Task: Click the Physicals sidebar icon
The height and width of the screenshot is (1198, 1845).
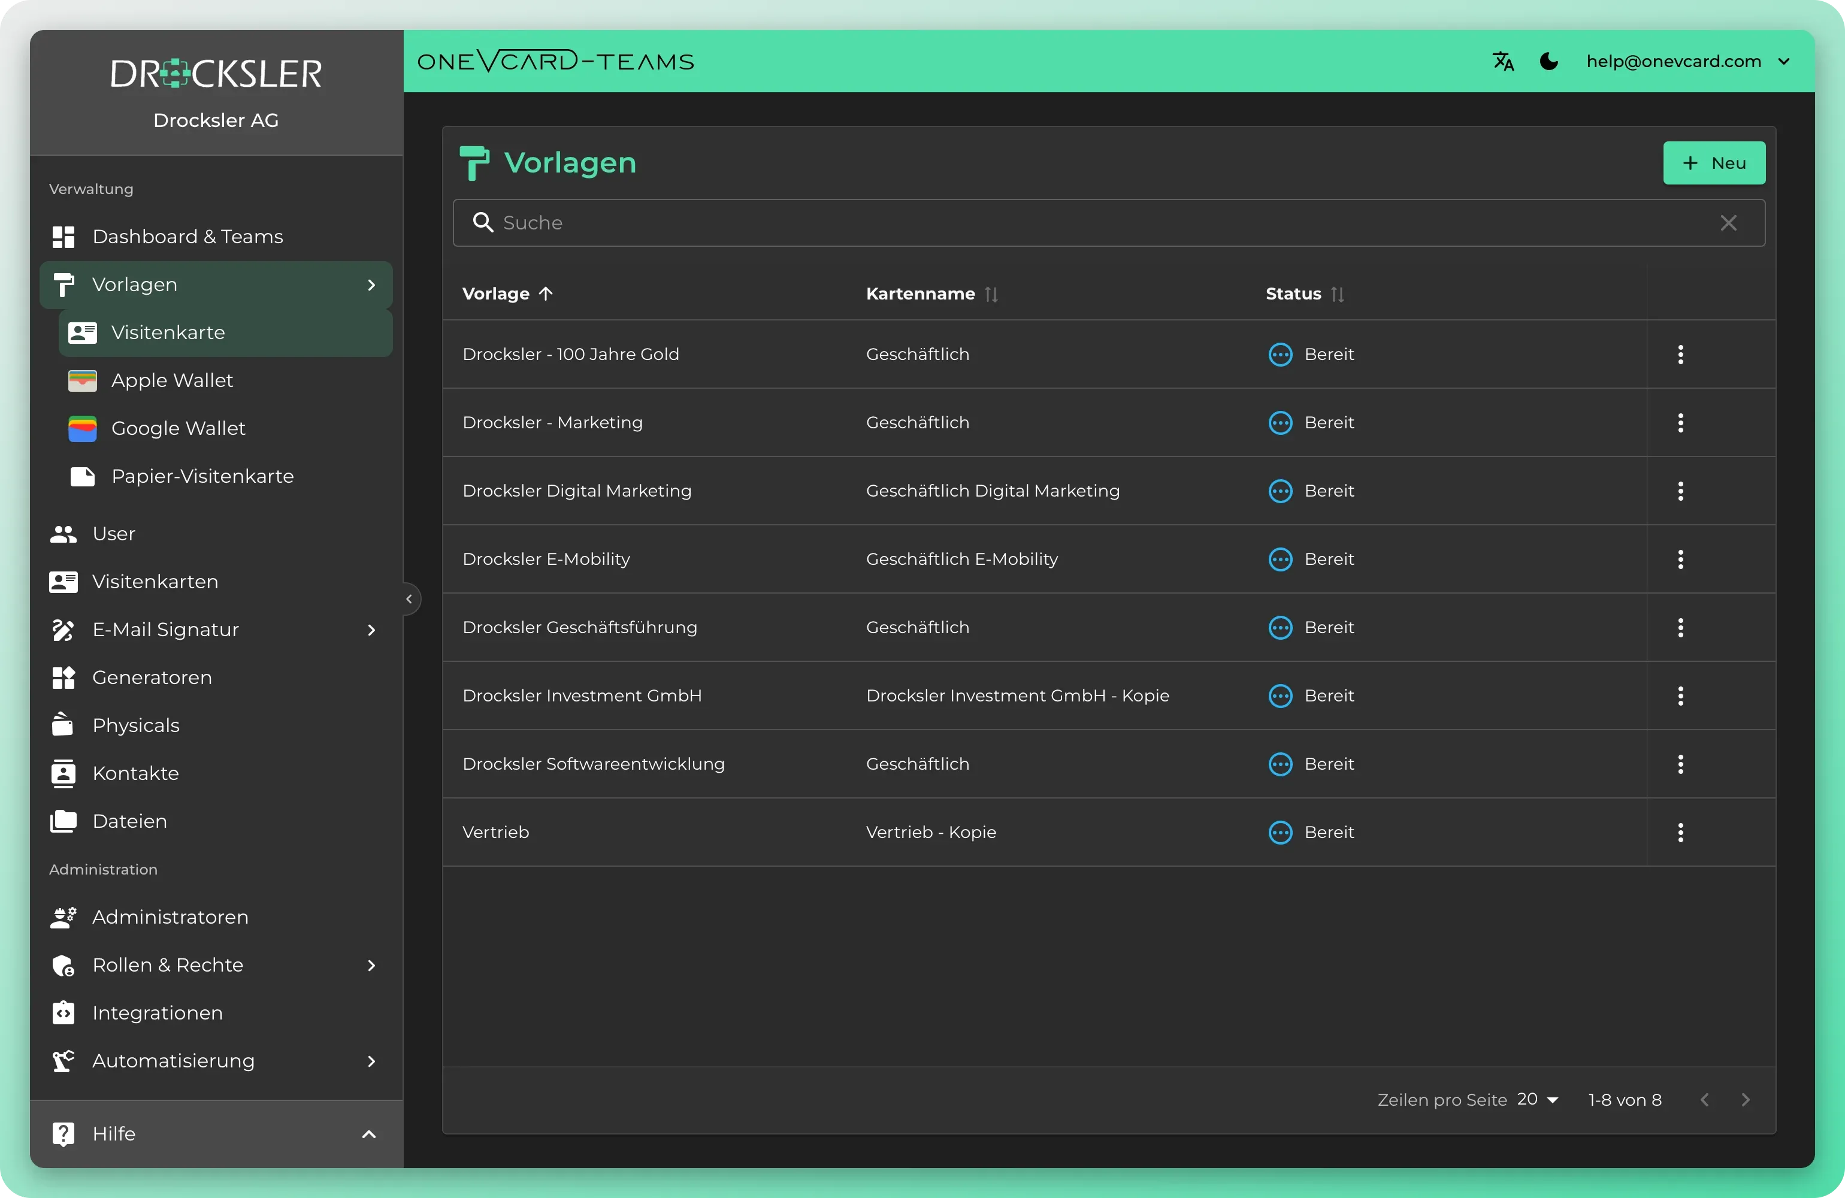Action: [63, 725]
